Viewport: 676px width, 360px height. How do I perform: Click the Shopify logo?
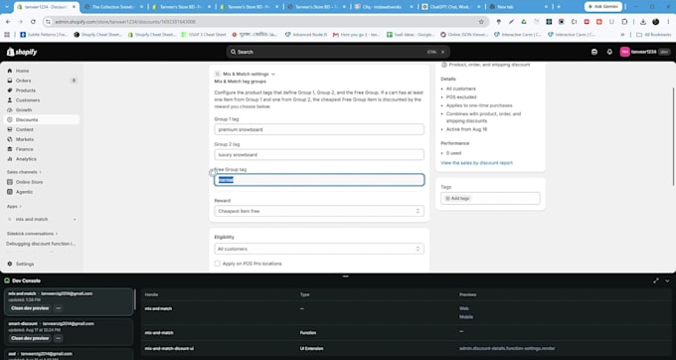point(22,52)
